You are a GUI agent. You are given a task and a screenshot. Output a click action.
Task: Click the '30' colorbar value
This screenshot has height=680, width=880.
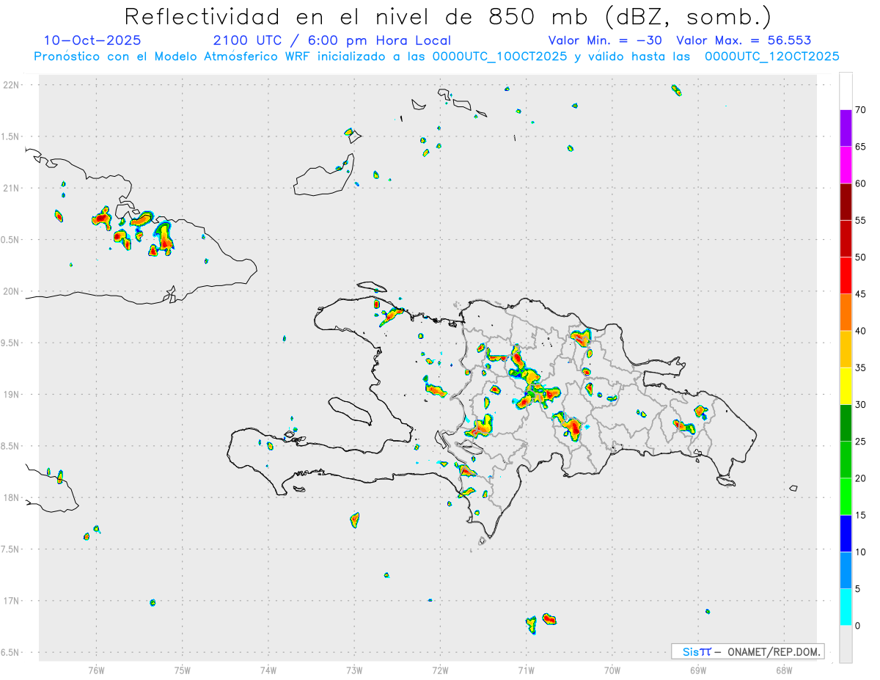point(861,405)
